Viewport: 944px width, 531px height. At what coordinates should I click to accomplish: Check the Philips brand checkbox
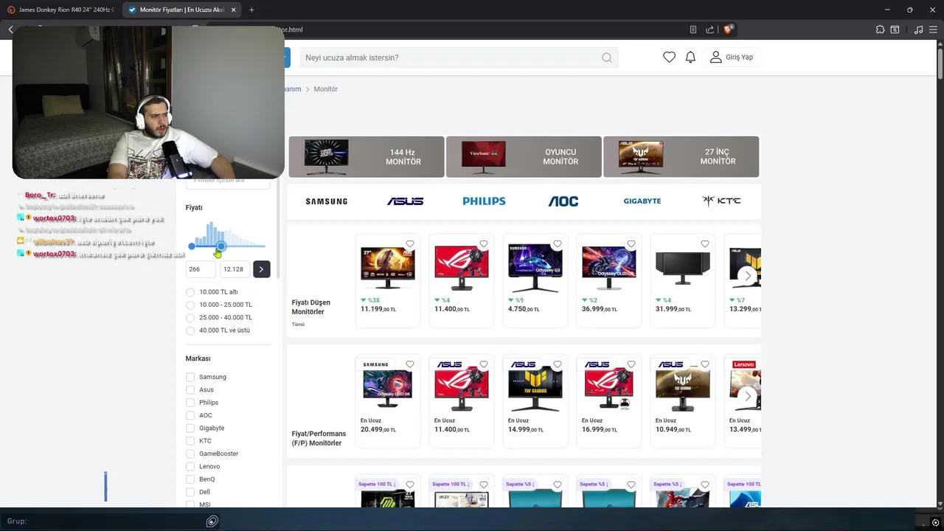pyautogui.click(x=190, y=403)
